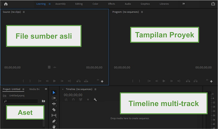Image resolution: width=218 pixels, height=129 pixels.
Task: Go to Out point in Source monitor
Action: point(69,81)
